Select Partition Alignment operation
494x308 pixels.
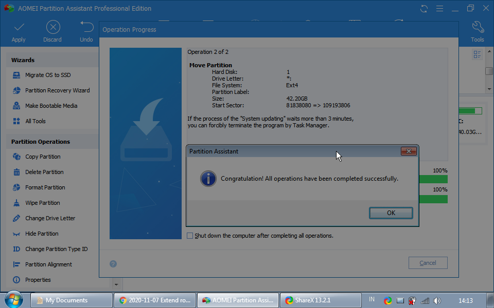click(x=48, y=265)
